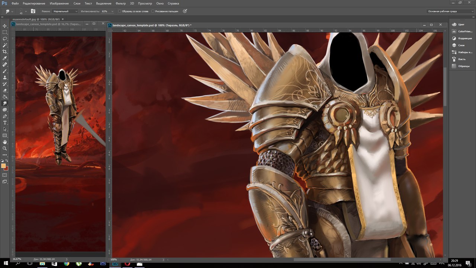Swap foreground and background colors

coord(7,160)
